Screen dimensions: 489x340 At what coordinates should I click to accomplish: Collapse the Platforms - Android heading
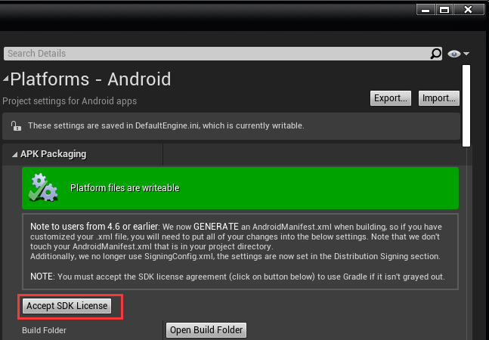[6, 79]
